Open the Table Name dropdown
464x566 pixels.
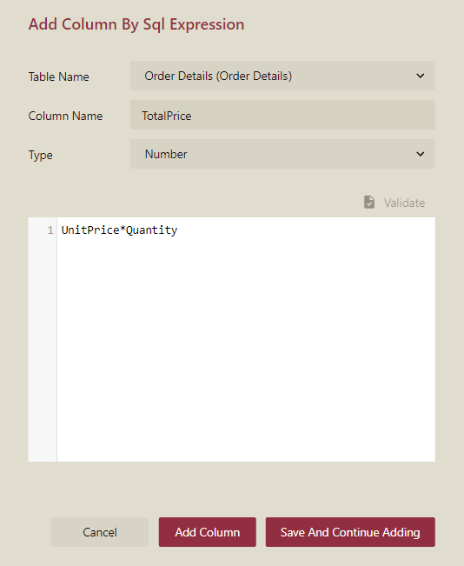click(x=282, y=76)
